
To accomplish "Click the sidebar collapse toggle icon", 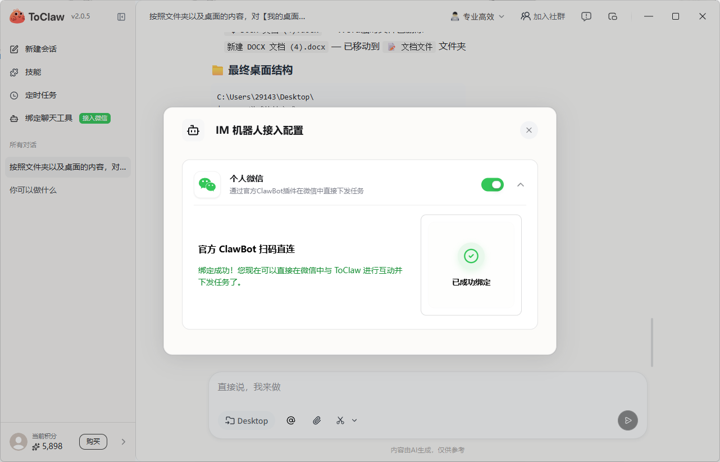I will coord(121,16).
